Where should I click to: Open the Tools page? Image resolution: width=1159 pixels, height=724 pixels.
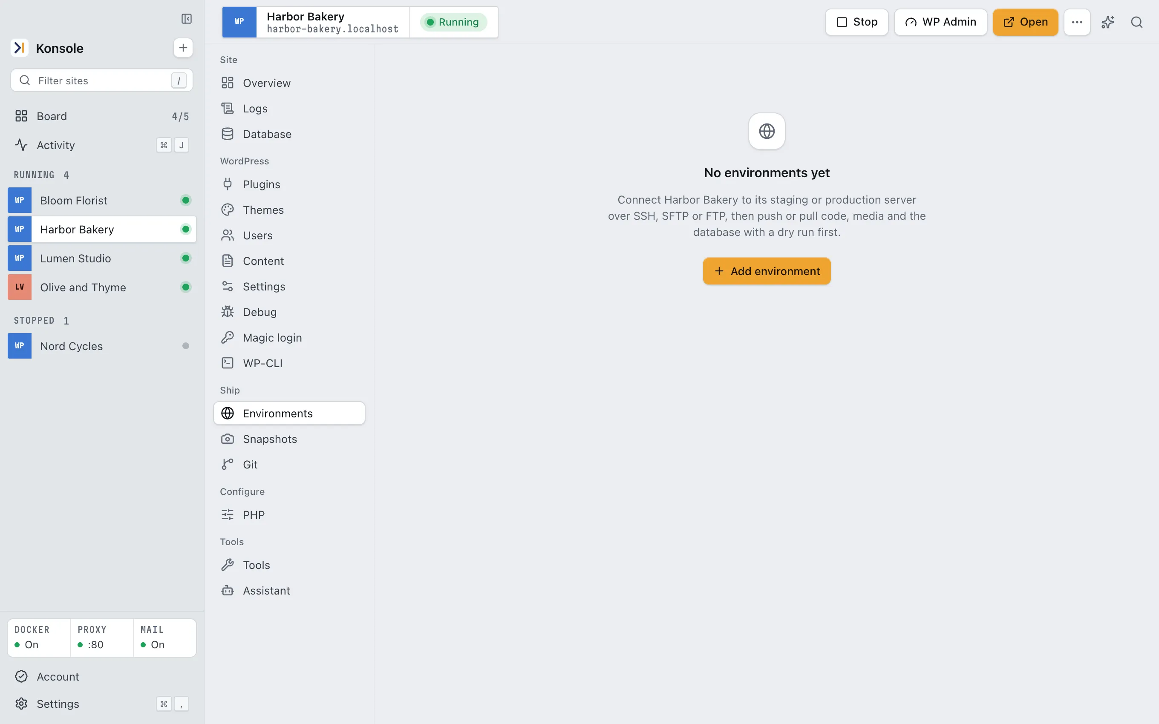coord(289,565)
